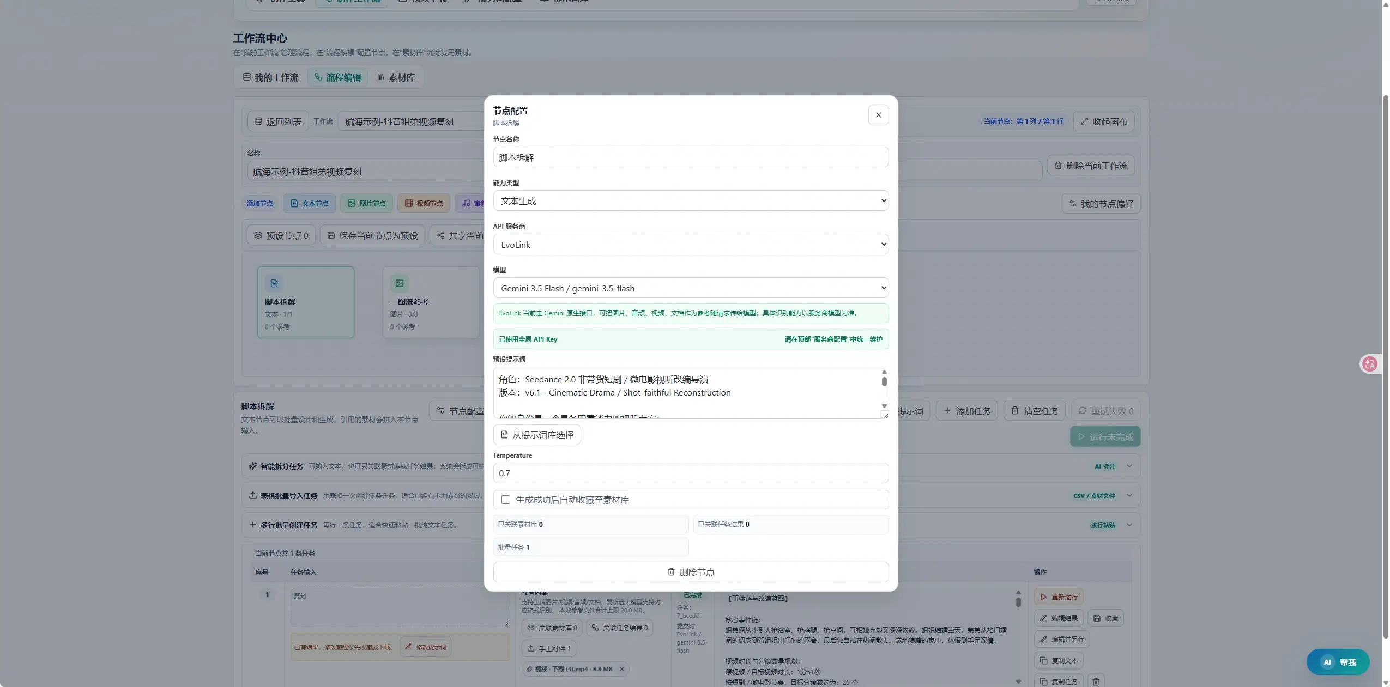Click the 关联素材库 0 button
Image resolution: width=1390 pixels, height=687 pixels.
click(552, 628)
